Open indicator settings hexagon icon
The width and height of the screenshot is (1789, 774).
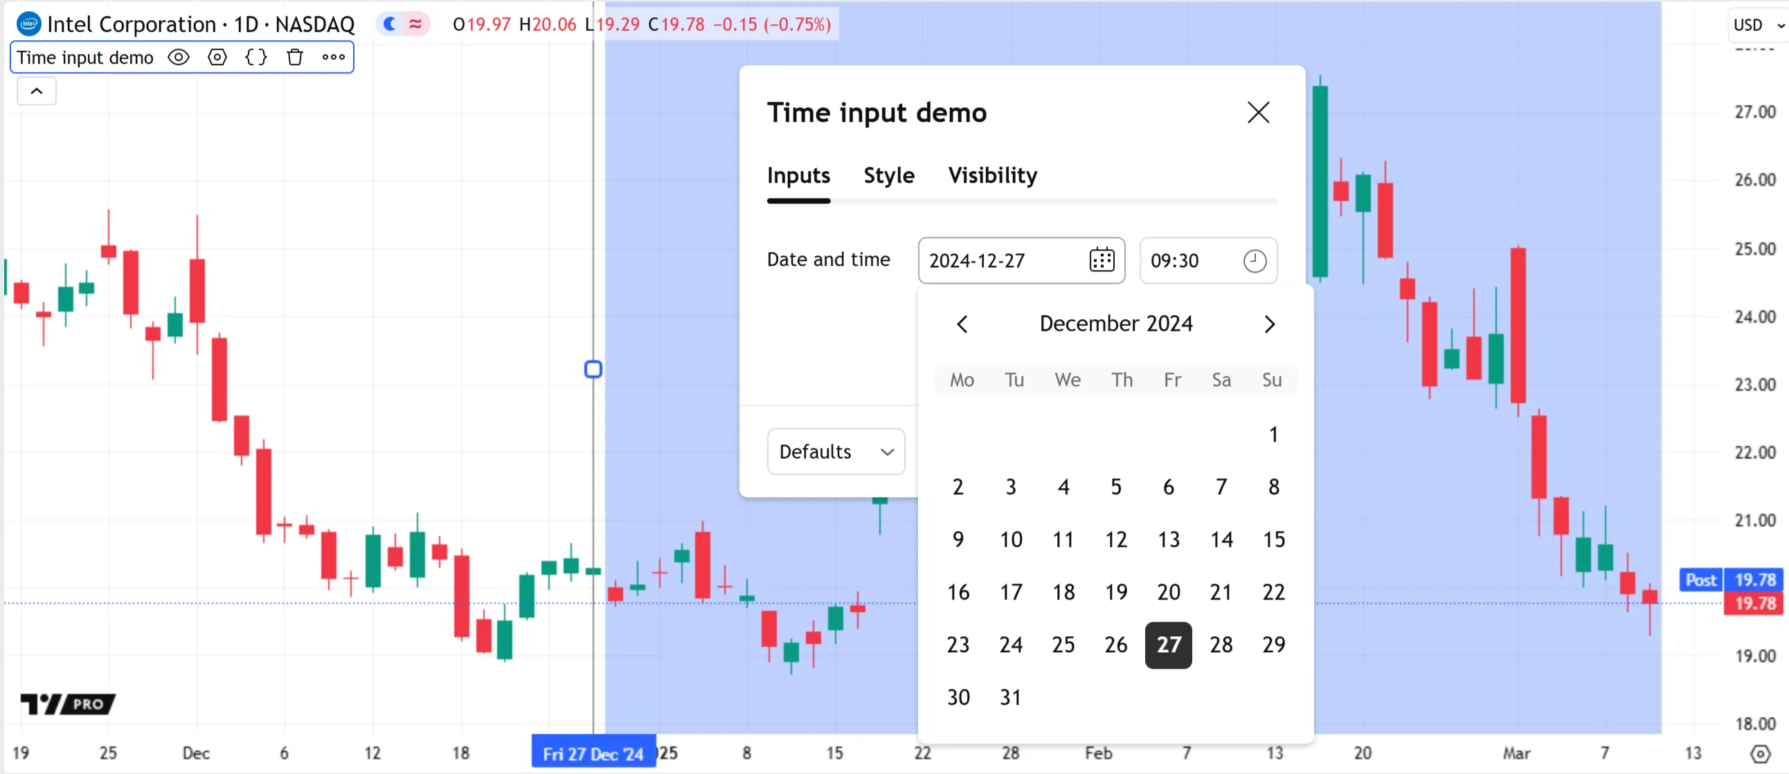point(217,57)
